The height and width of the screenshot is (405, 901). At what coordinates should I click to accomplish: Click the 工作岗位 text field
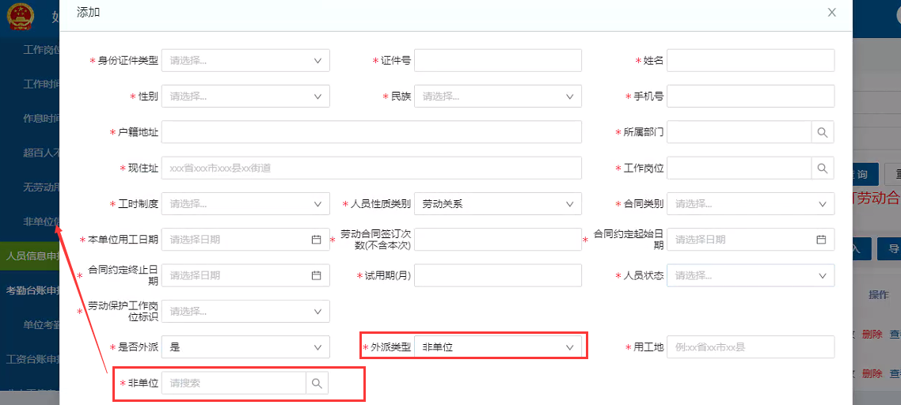(x=739, y=168)
